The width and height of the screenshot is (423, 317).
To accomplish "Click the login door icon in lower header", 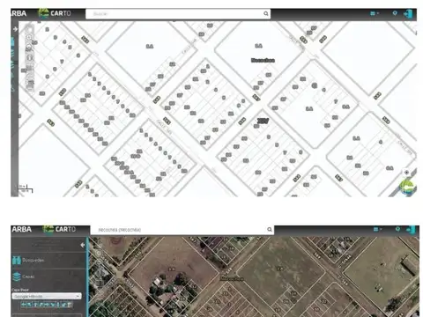I will pyautogui.click(x=412, y=230).
